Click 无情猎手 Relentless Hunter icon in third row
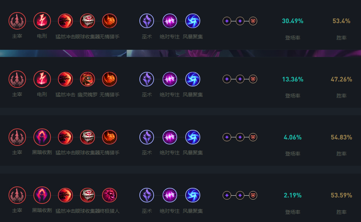The width and height of the screenshot is (361, 222). 109,137
